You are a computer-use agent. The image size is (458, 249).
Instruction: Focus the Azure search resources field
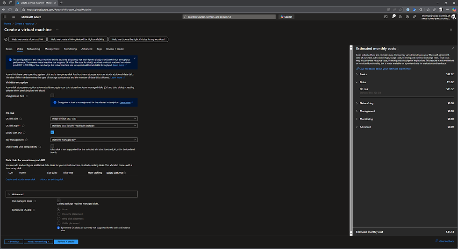[229, 17]
